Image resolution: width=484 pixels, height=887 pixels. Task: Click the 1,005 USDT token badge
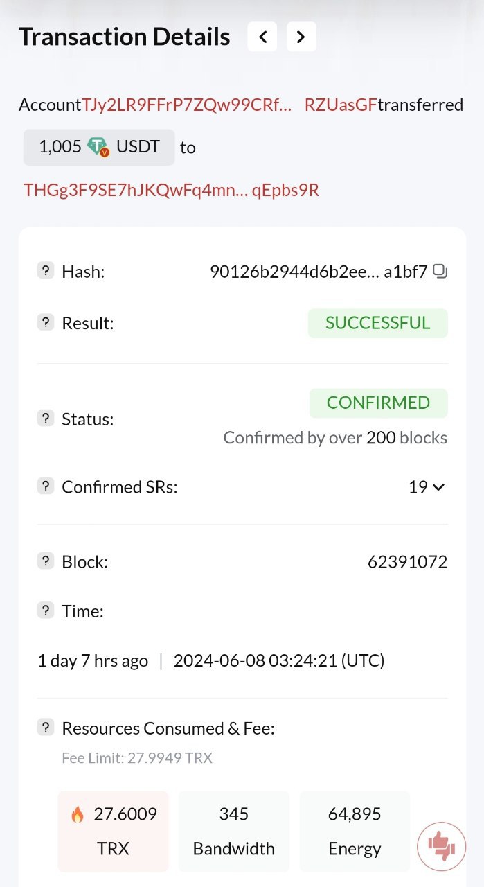pyautogui.click(x=99, y=147)
